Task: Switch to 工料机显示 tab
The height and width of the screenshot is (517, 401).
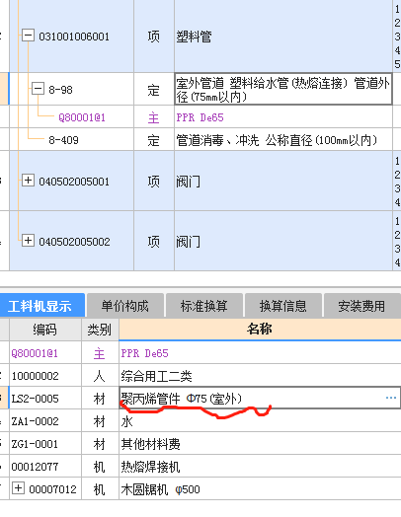Action: tap(42, 306)
